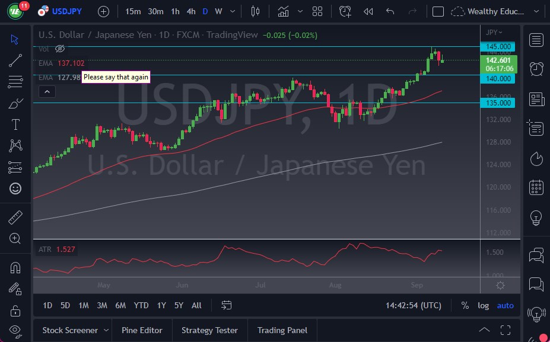
Task: Create an alert using the alarm clock icon
Action: click(x=345, y=11)
